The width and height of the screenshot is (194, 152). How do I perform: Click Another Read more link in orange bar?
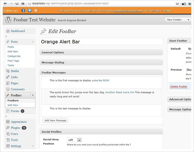128,11
